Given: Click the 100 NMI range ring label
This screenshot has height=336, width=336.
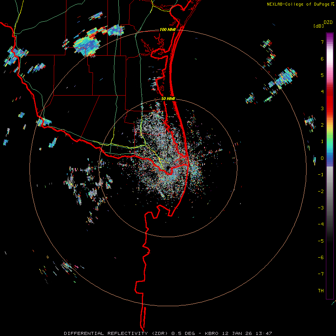Looking at the screenshot, I should (x=167, y=29).
